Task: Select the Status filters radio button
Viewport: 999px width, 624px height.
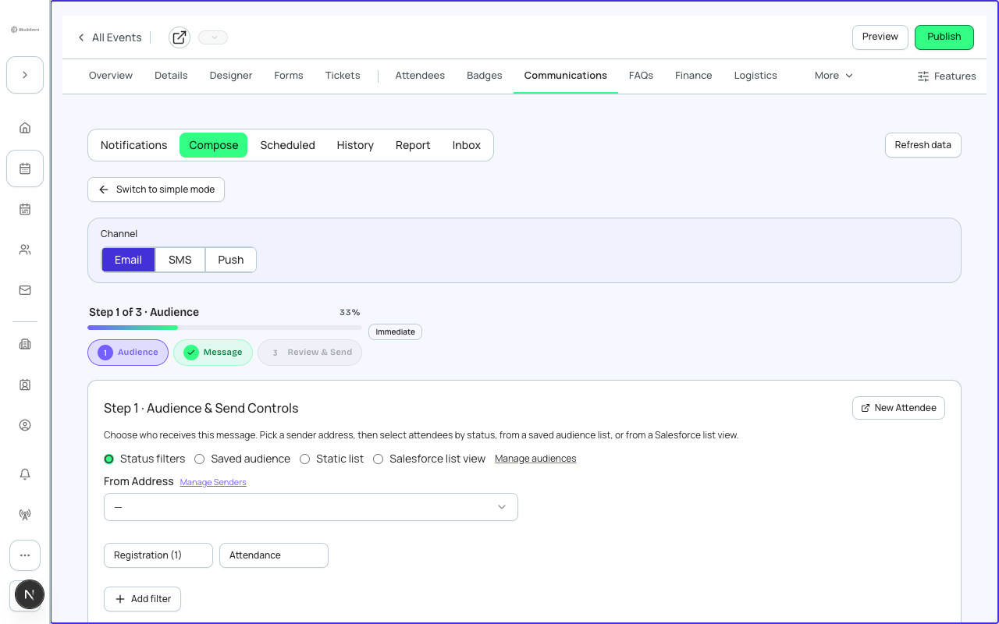Action: (109, 459)
